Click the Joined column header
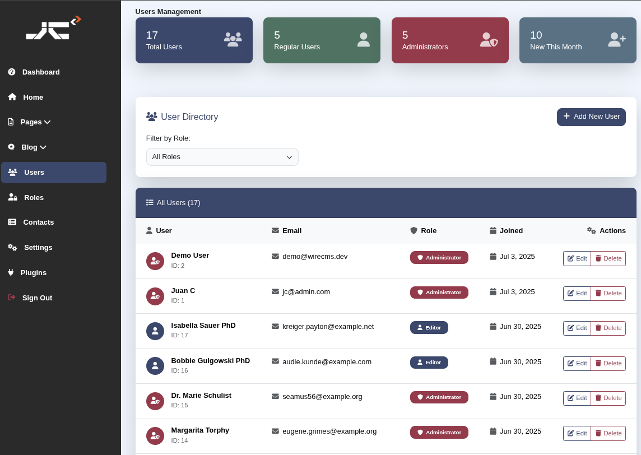 506,230
